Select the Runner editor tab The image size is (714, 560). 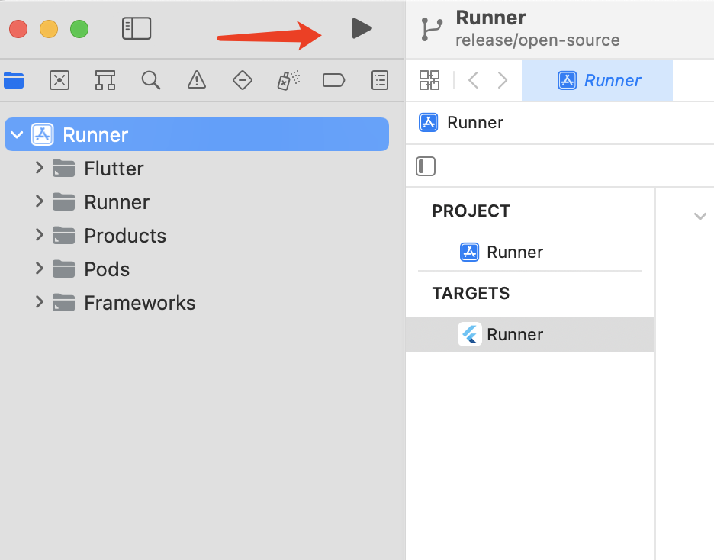click(x=597, y=81)
